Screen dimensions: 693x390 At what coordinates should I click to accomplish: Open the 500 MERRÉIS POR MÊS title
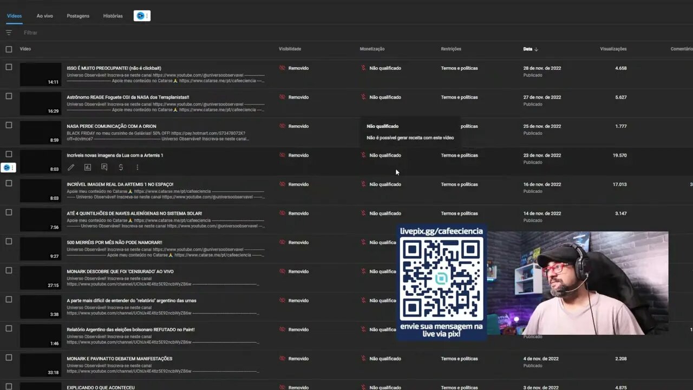114,243
